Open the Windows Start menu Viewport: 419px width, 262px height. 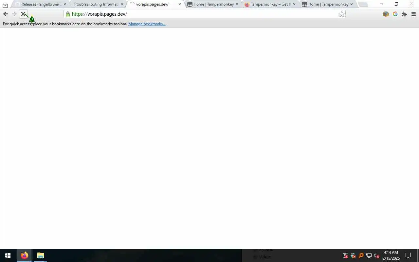coord(8,255)
